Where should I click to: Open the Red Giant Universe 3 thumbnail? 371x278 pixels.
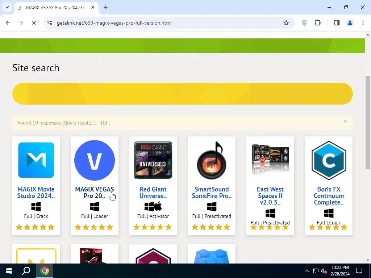[153, 160]
